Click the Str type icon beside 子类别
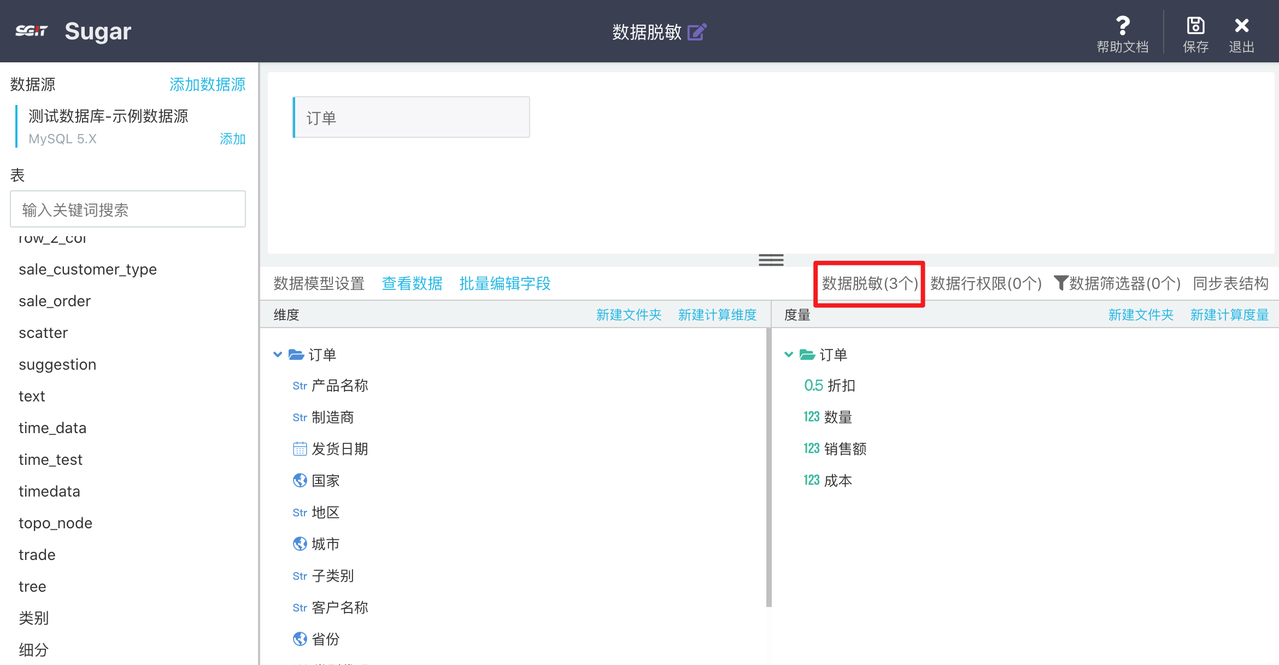The image size is (1279, 665). pos(300,576)
